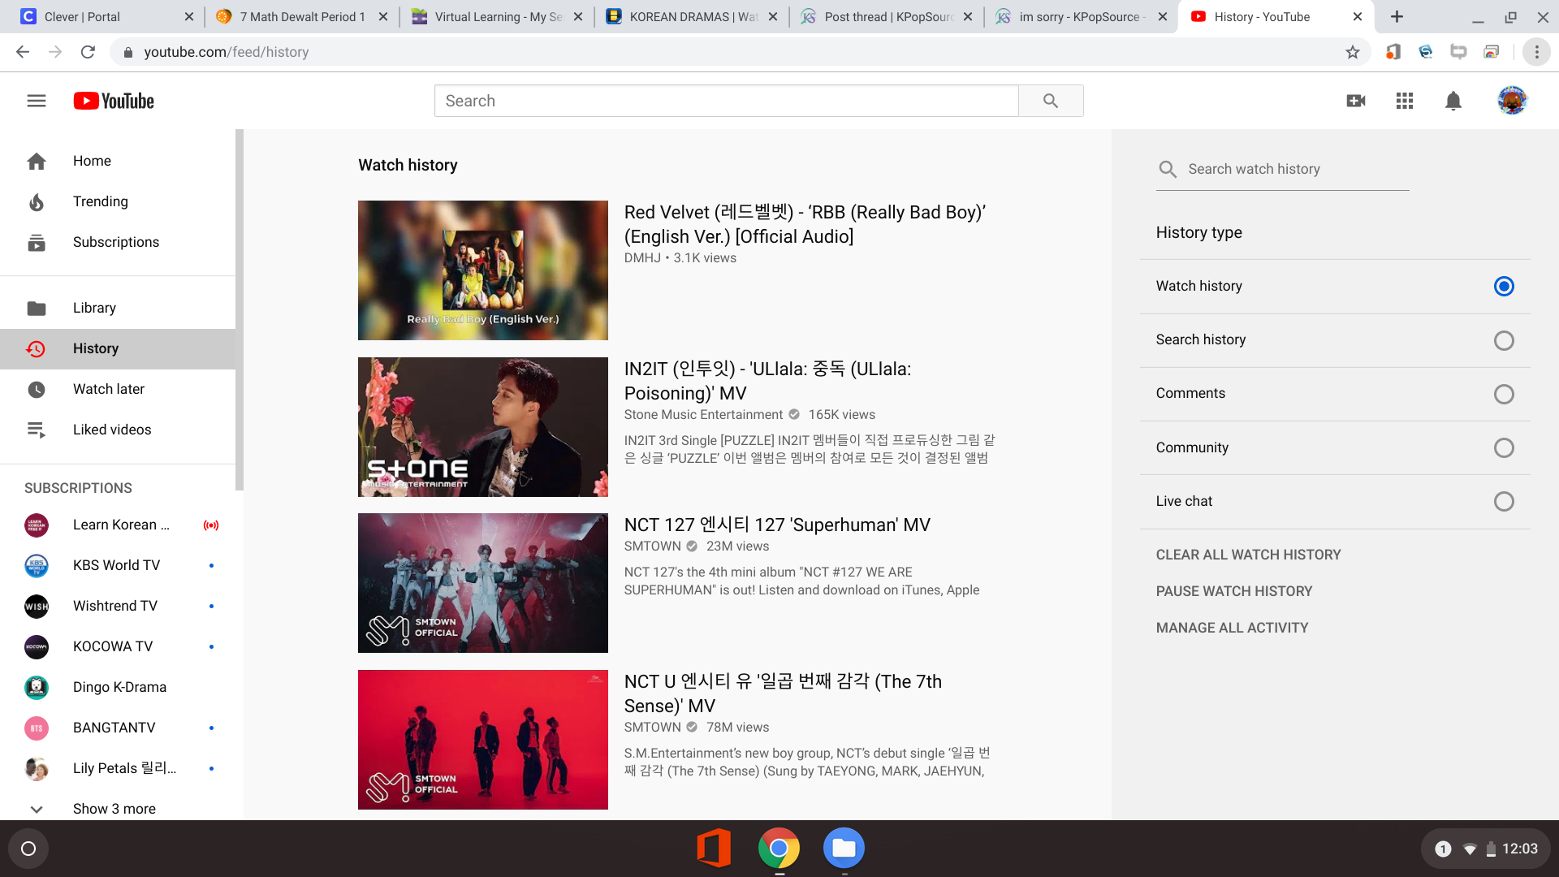
Task: Select Community radio button
Action: pos(1504,447)
